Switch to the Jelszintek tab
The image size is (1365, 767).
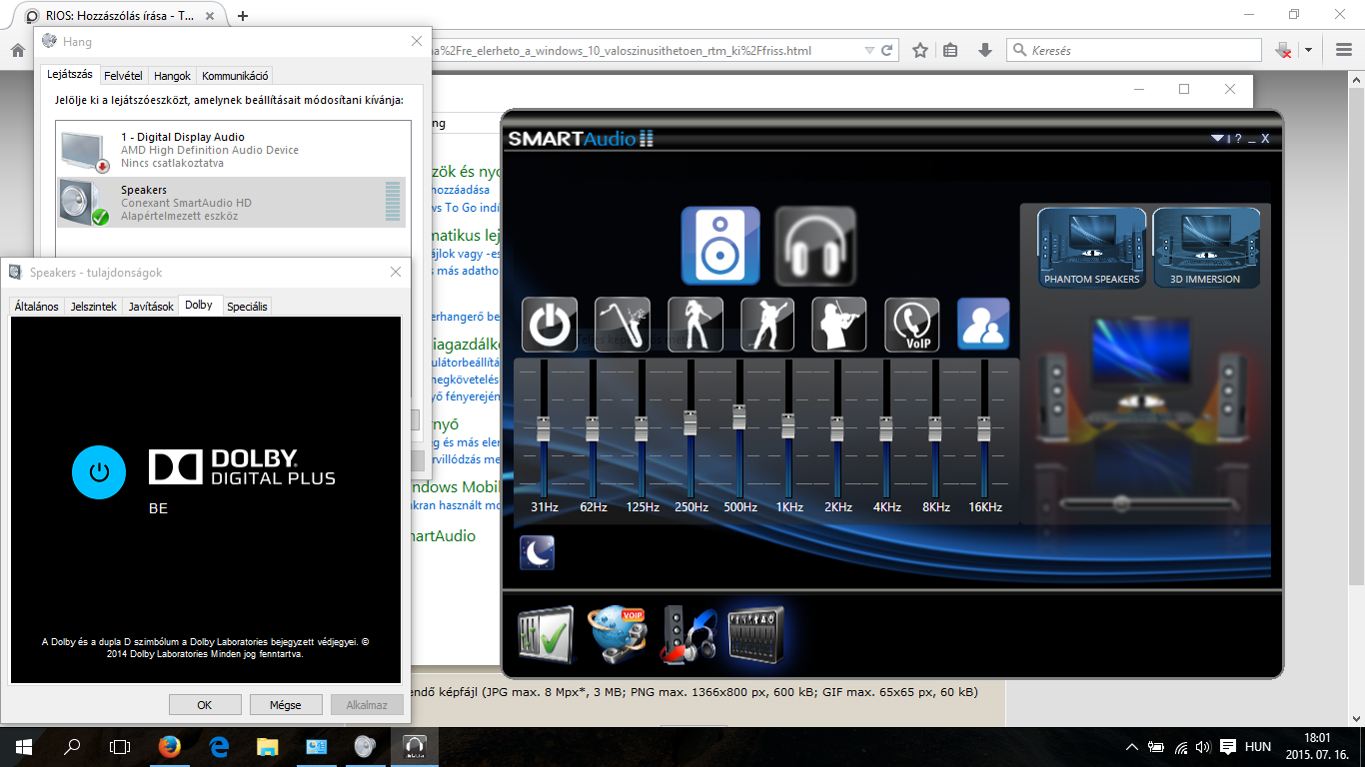(x=94, y=307)
